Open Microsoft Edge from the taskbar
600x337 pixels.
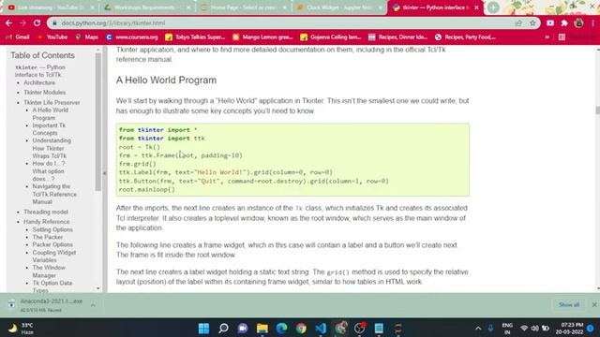pyautogui.click(x=281, y=329)
